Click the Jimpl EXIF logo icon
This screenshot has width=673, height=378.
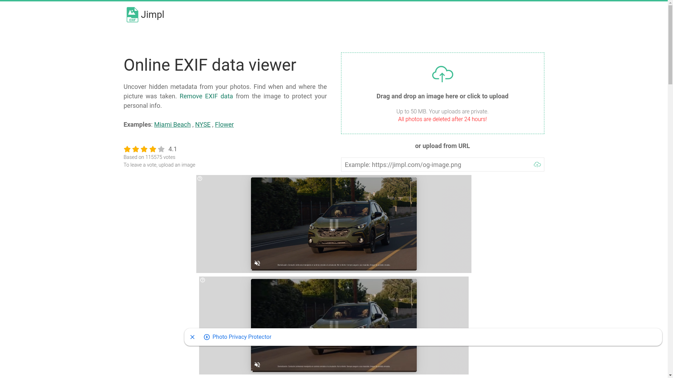(x=132, y=15)
